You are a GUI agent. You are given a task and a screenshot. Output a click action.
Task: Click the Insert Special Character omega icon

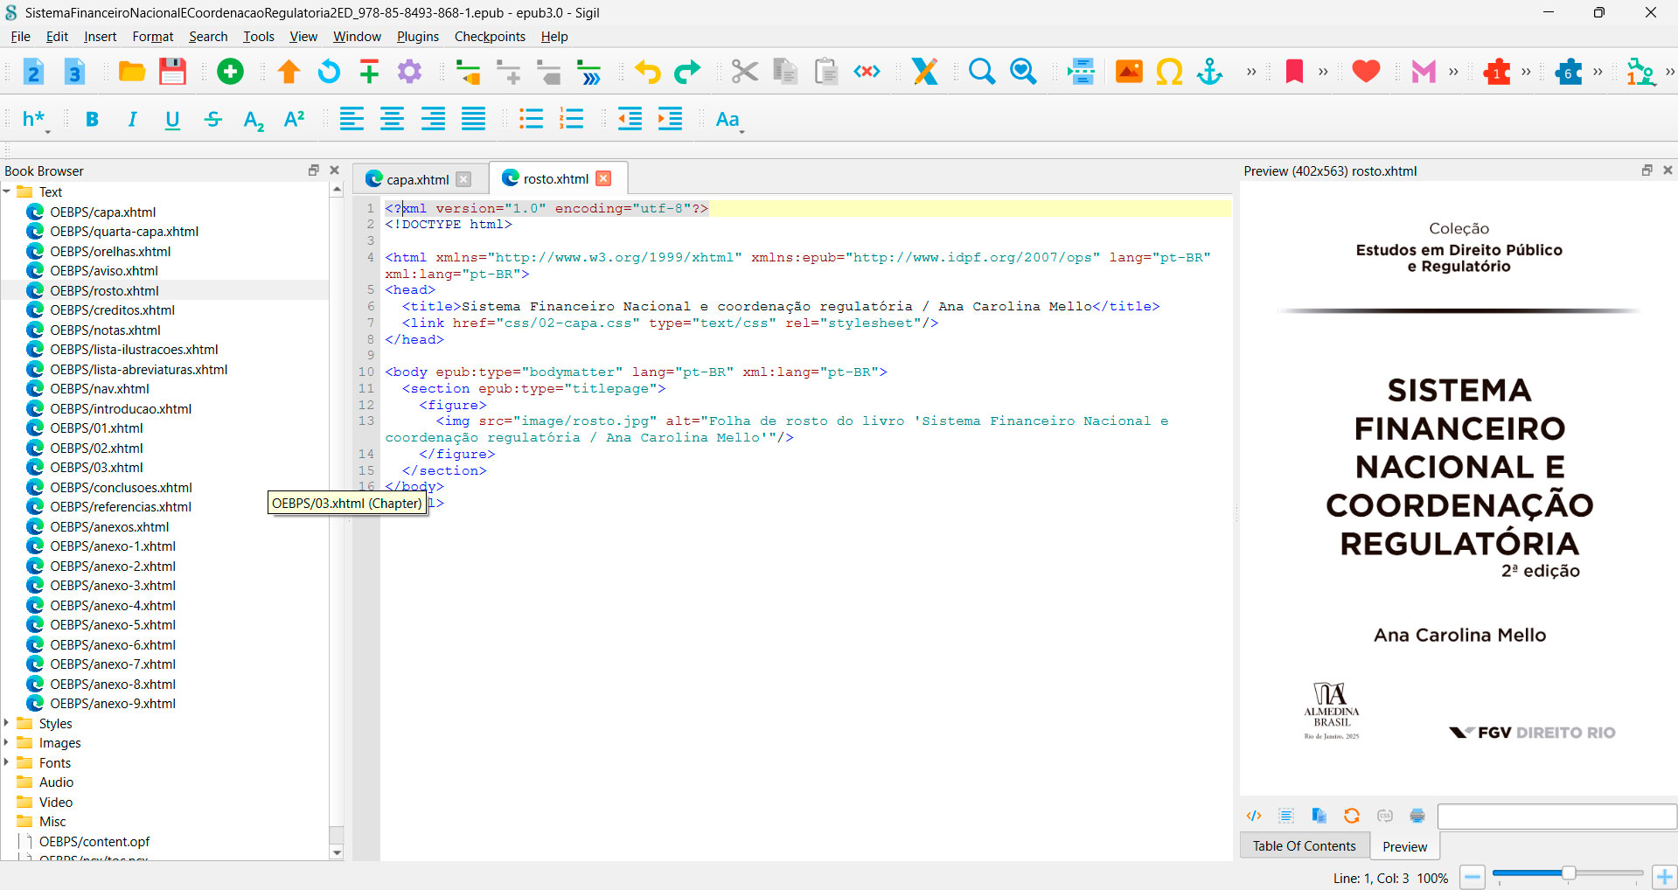(1169, 72)
